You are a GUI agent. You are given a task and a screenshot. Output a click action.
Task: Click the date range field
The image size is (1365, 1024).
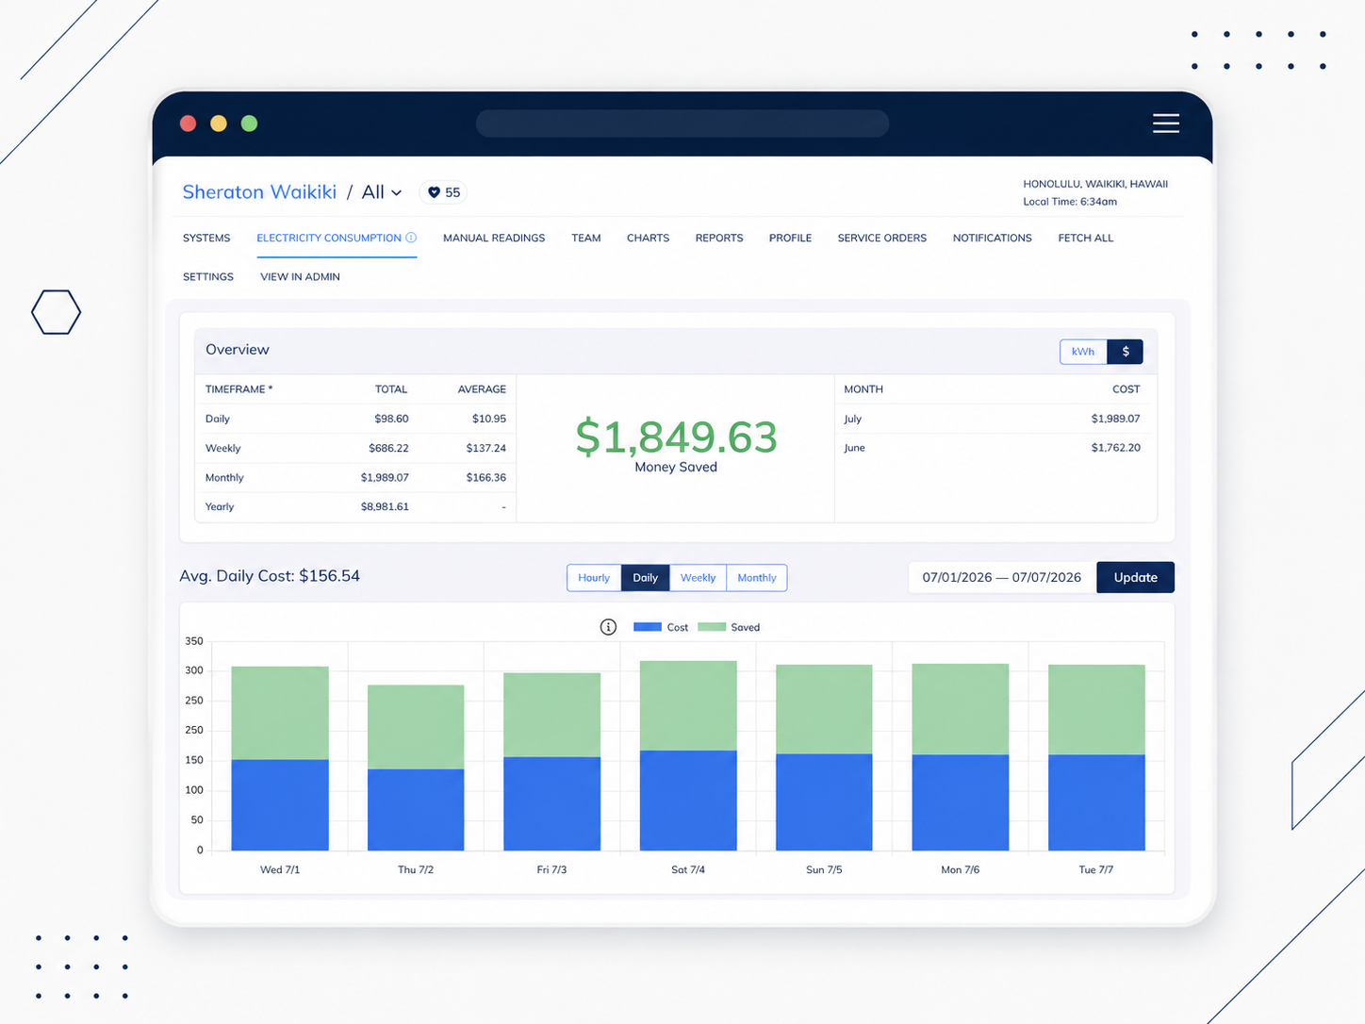1002,578
